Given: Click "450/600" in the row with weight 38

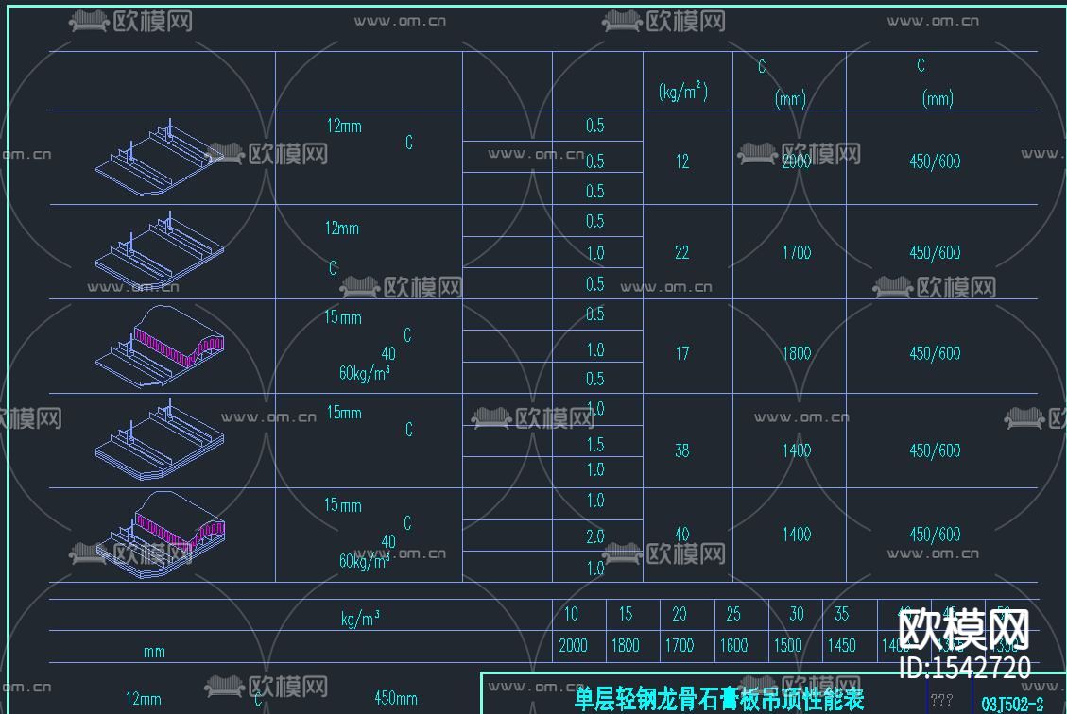Looking at the screenshot, I should pos(935,450).
